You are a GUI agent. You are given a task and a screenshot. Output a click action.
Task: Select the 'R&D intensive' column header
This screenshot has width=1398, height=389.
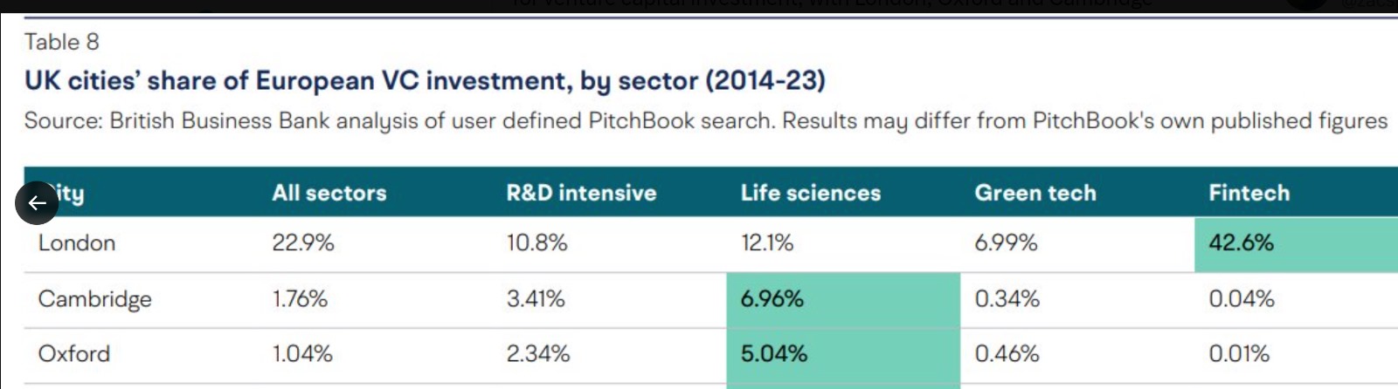(581, 193)
